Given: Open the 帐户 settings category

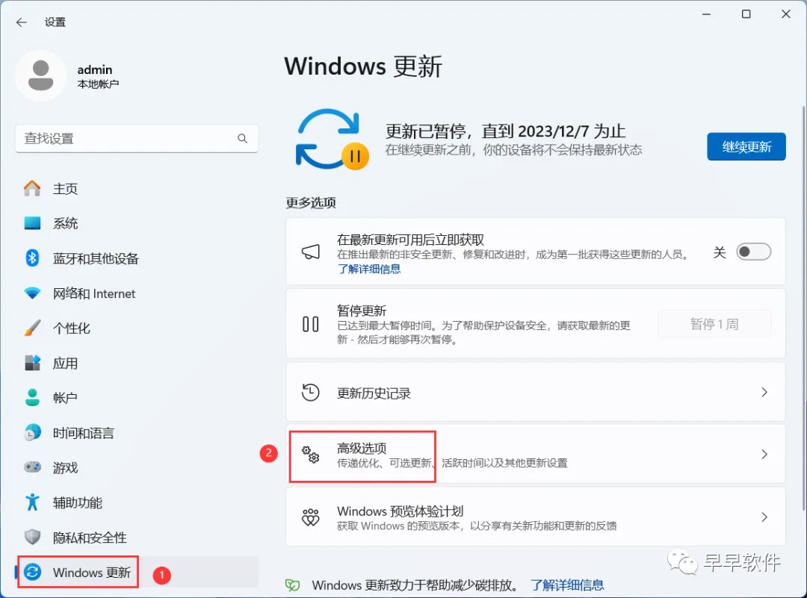Looking at the screenshot, I should pyautogui.click(x=137, y=398).
